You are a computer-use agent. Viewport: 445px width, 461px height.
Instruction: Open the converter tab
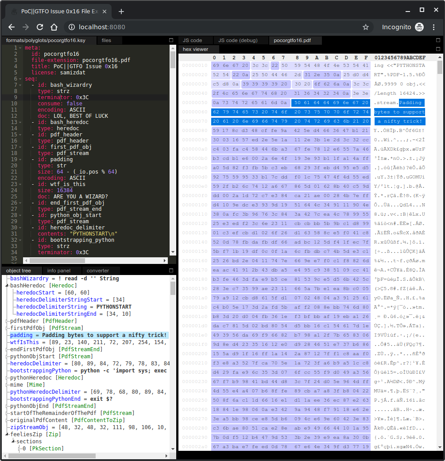(97, 271)
